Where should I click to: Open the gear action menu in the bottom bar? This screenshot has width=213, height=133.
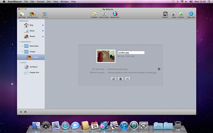26,112
